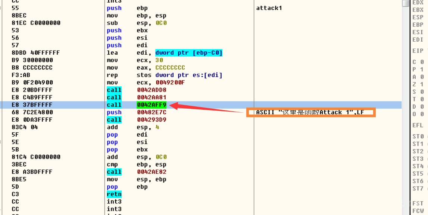Click hex bytes 'F3:AB'
Image resolution: width=428 pixels, height=215 pixels.
21,75
